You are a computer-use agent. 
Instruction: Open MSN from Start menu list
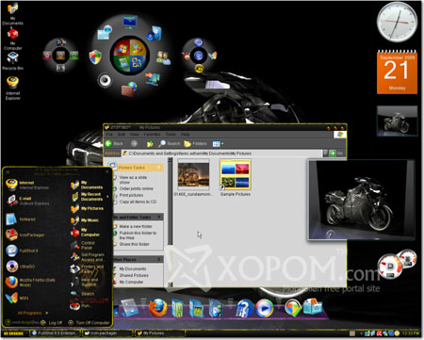tap(17, 298)
